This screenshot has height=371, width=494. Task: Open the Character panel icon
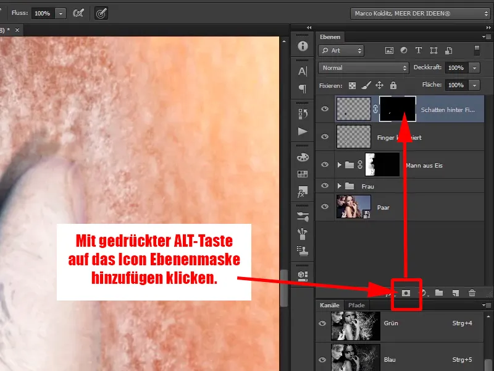coord(303,71)
